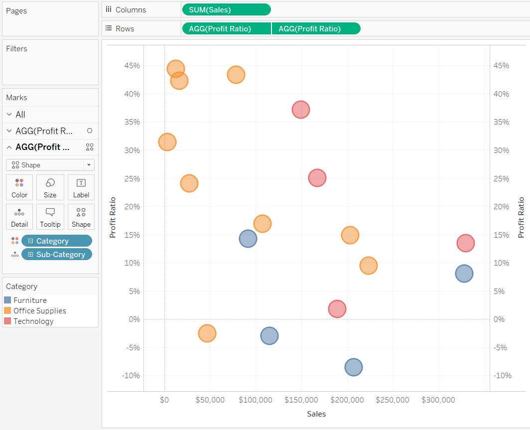Click the circle mark indicator beside AGG(Profit R...)

tap(90, 131)
